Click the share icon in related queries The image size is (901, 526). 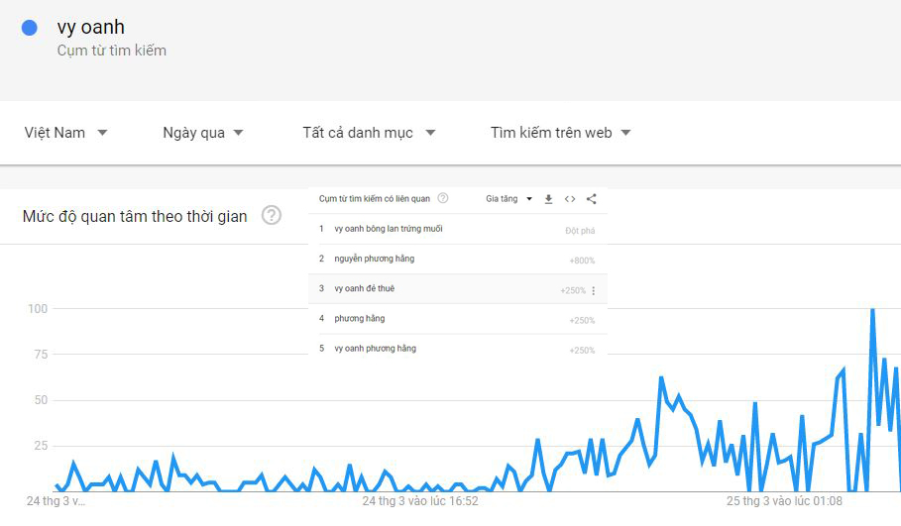[592, 199]
